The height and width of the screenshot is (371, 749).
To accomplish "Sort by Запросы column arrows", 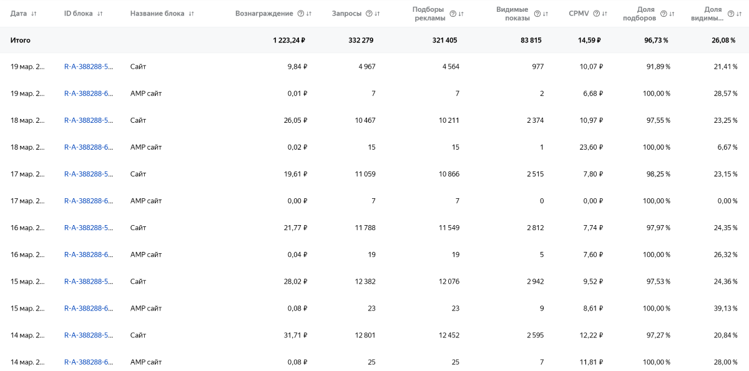I will (377, 14).
